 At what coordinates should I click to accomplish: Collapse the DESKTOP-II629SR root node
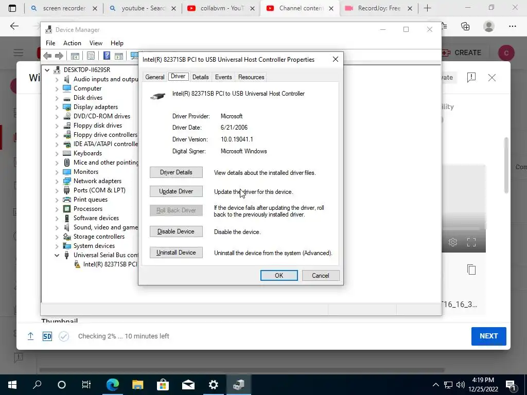click(47, 70)
